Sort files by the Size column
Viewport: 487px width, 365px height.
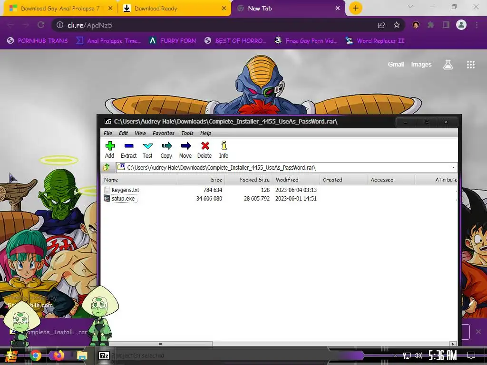[x=201, y=180]
